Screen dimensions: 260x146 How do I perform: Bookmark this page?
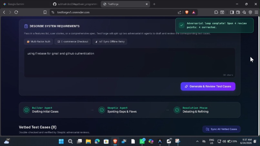click(45, 12)
